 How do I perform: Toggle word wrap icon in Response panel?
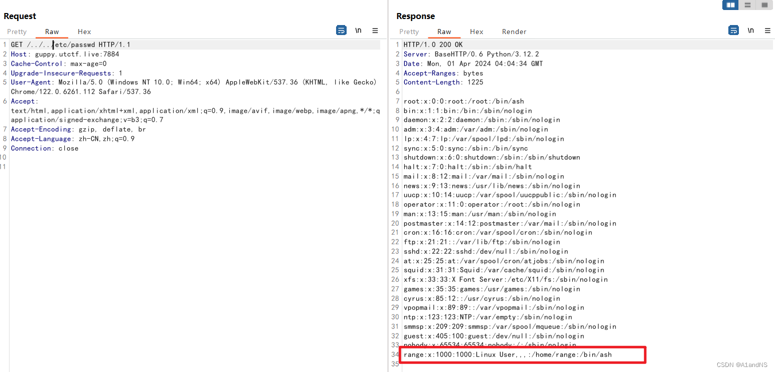tap(733, 31)
